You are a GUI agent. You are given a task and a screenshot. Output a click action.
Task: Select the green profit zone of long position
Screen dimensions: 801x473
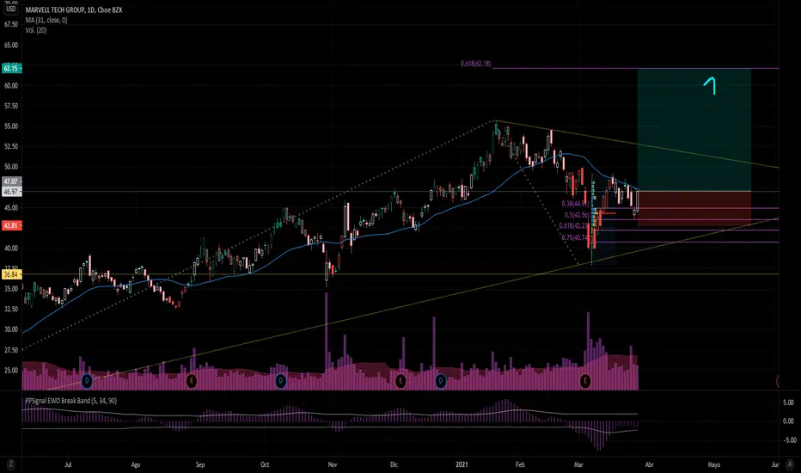694,130
